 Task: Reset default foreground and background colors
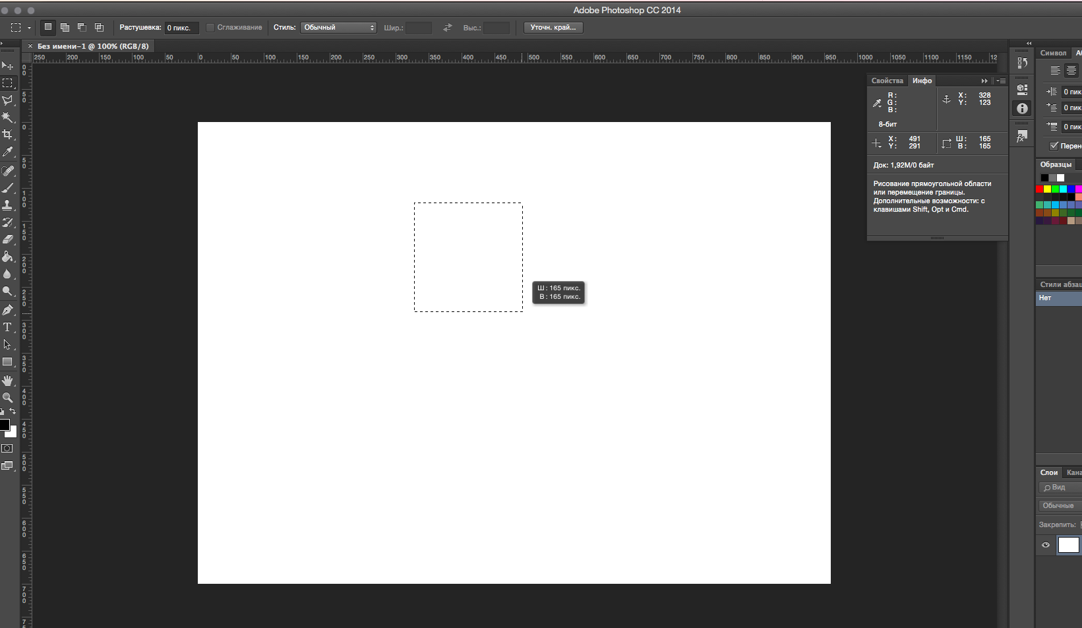click(x=2, y=412)
